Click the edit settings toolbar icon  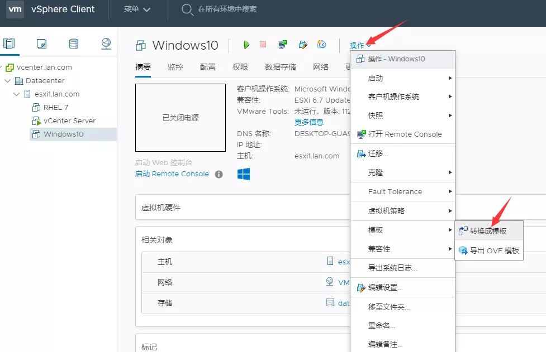tap(303, 45)
